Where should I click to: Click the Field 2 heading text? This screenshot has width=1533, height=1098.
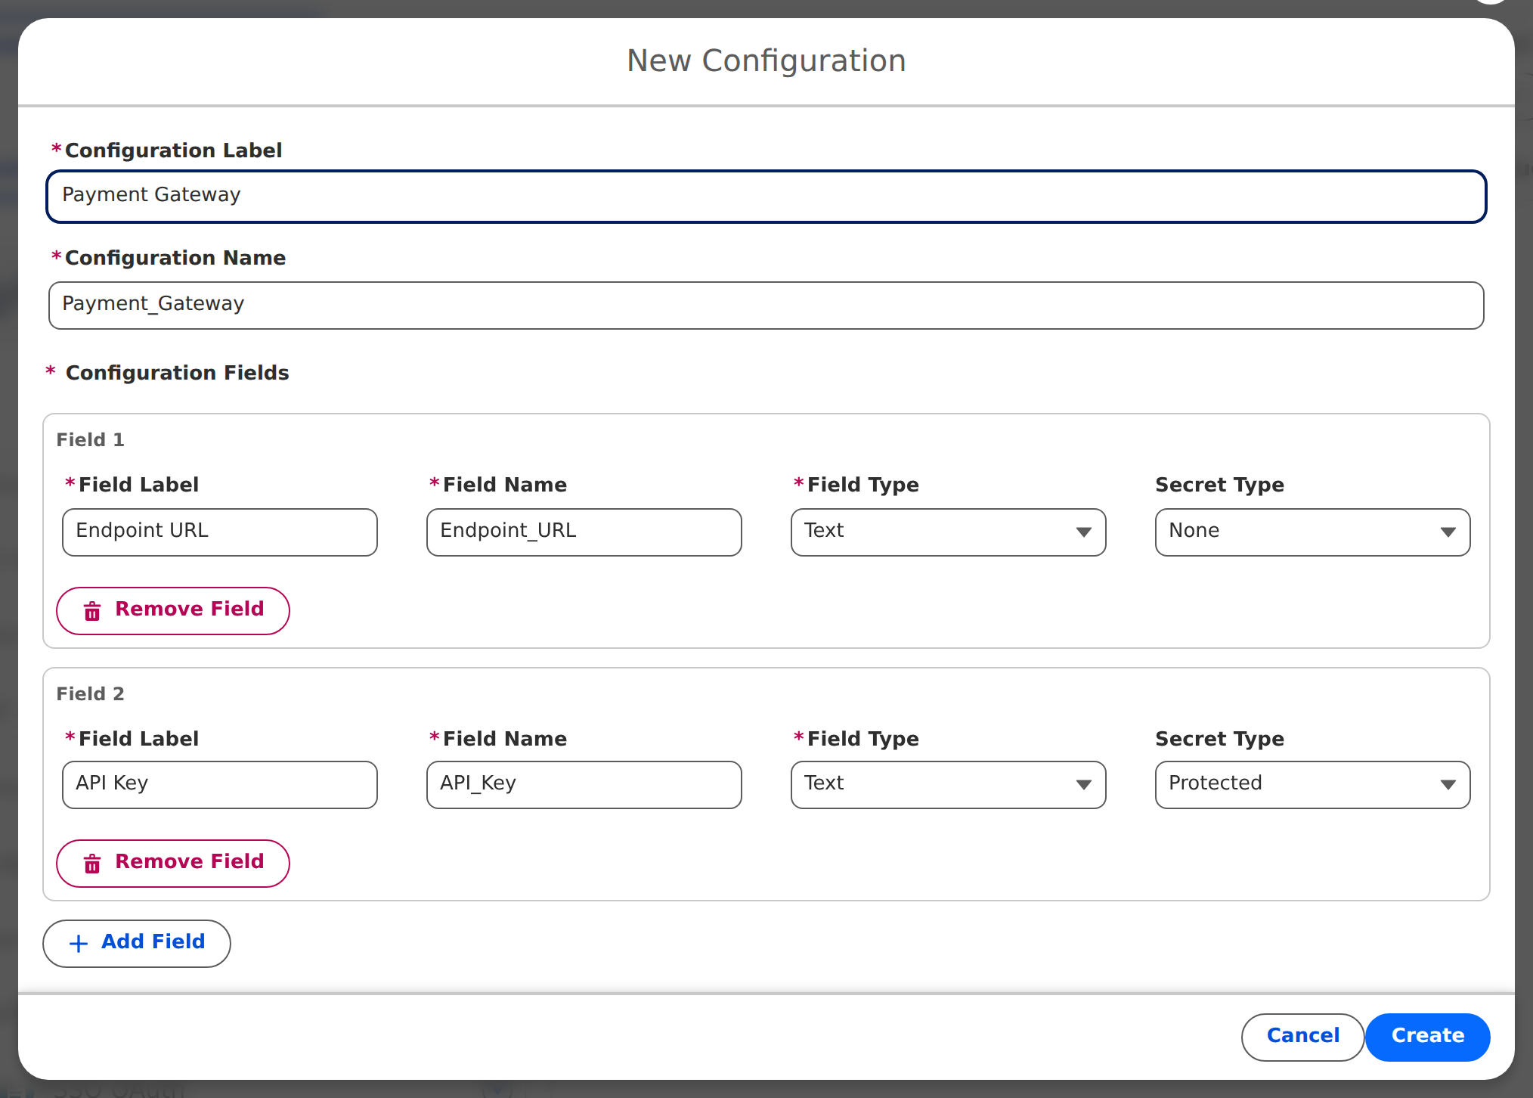pos(90,693)
